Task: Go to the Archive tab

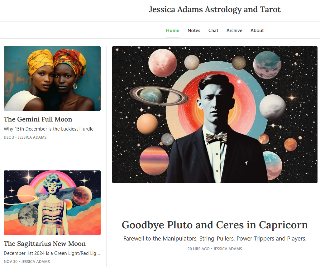Action: (234, 31)
